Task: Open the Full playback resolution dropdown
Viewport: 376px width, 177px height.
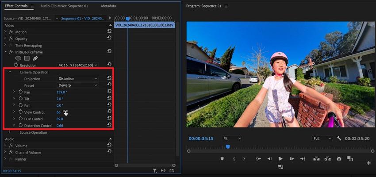Action: [x=322, y=139]
